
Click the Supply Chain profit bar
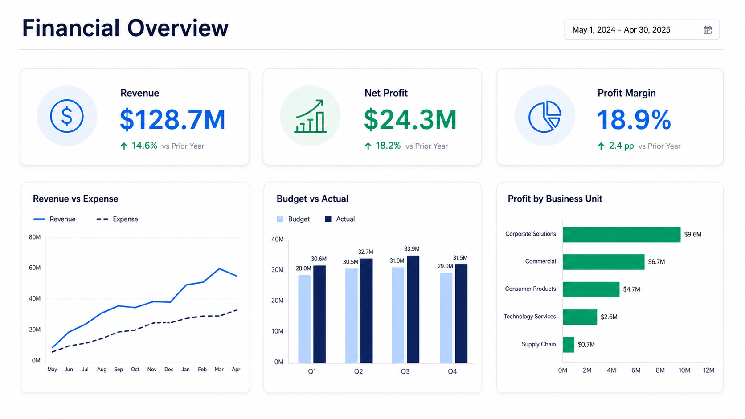pos(569,345)
